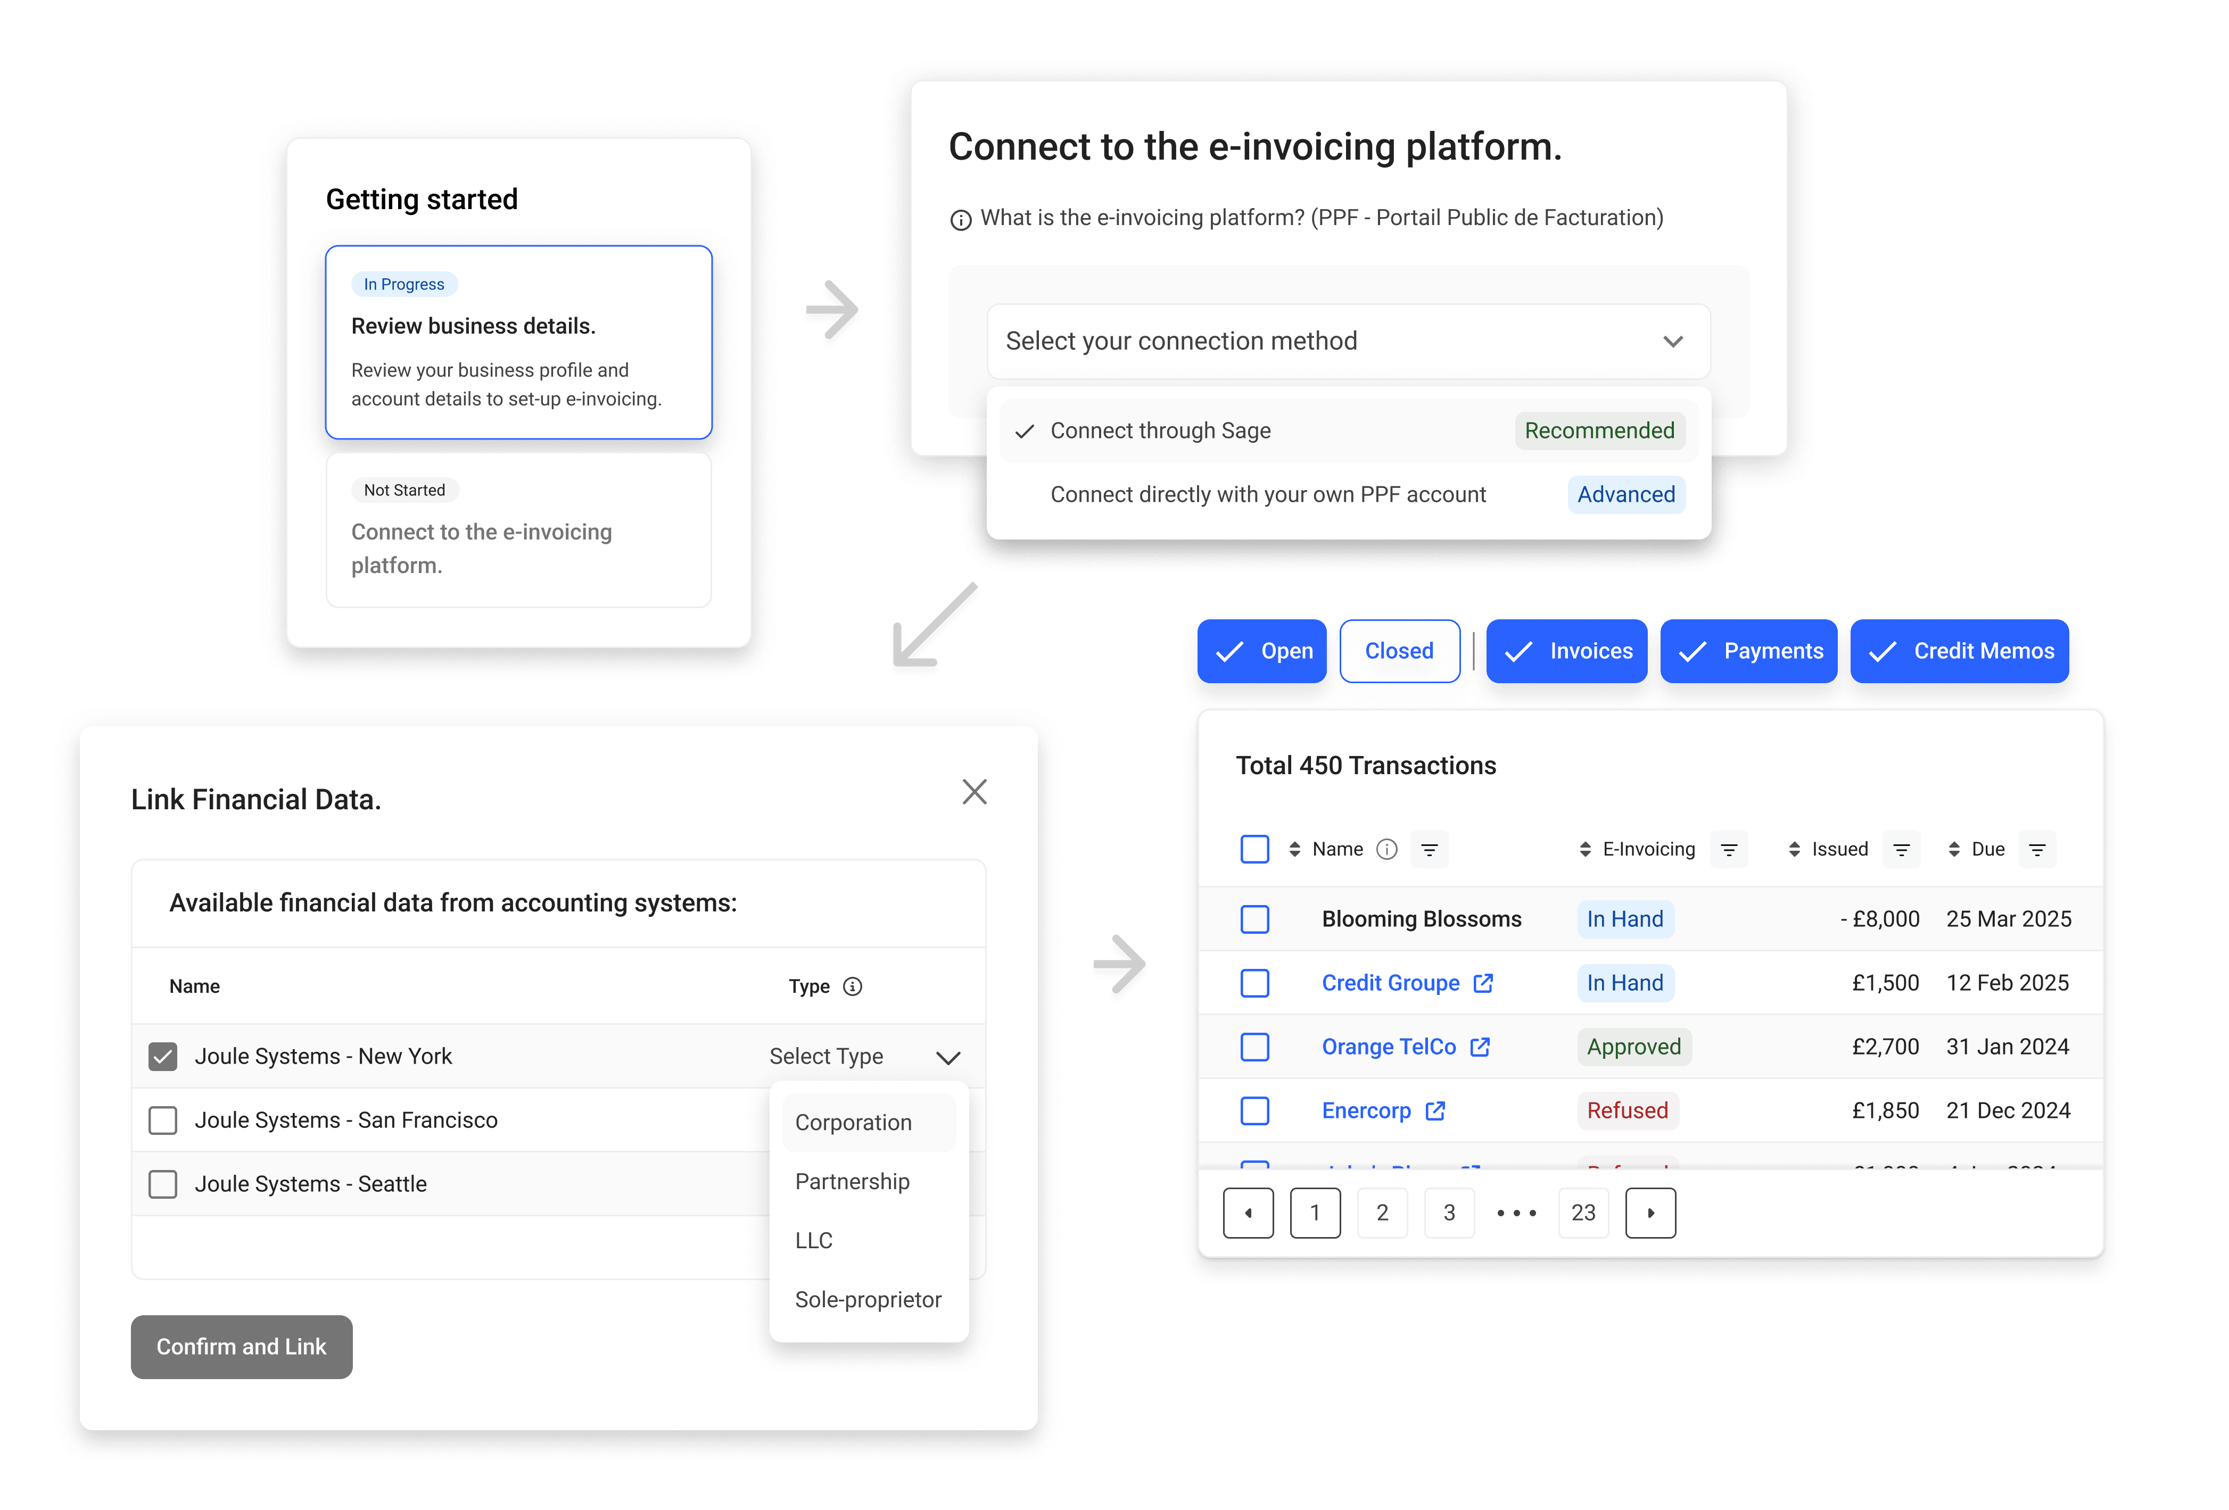Screen dimensions: 2229x1510
Task: Choose Connect directly with own PPF account
Action: pos(1267,495)
